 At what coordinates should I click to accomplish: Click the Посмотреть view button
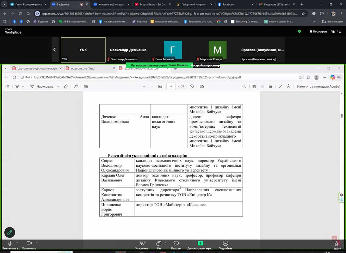tap(318, 32)
